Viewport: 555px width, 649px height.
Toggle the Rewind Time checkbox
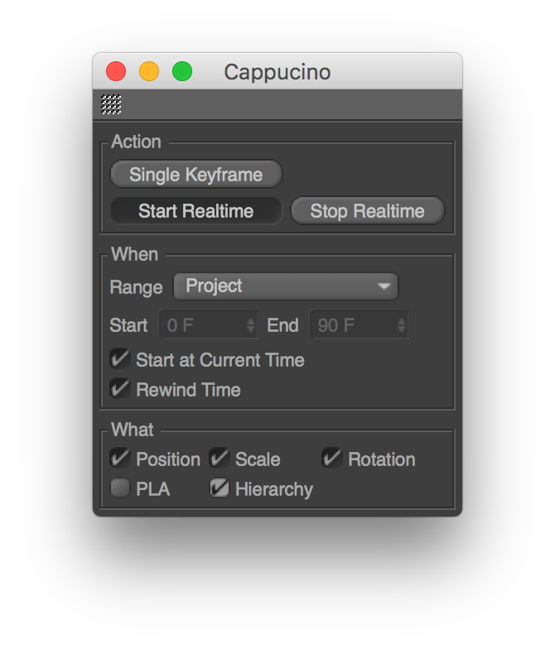119,389
